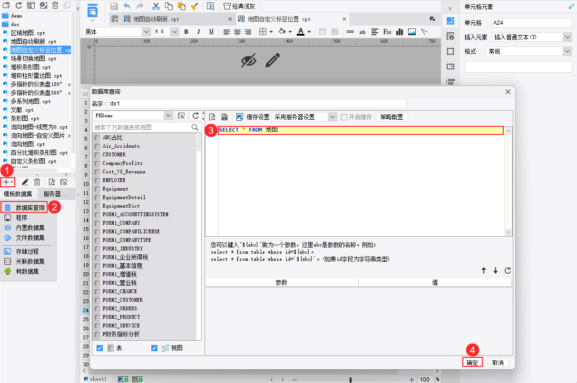577x383 pixels.
Task: Switch to the 服务器 dataset tab
Action: coord(56,194)
